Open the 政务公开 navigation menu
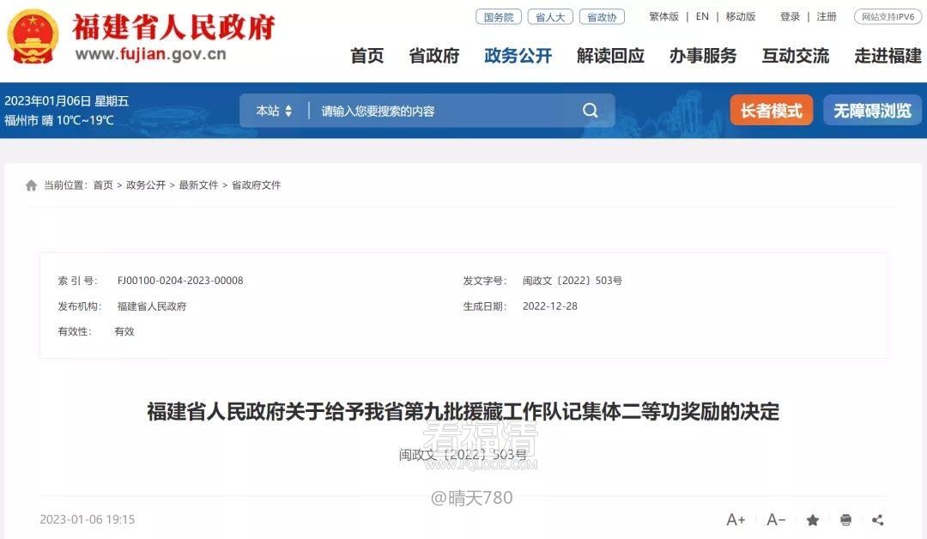927x539 pixels. pyautogui.click(x=518, y=56)
